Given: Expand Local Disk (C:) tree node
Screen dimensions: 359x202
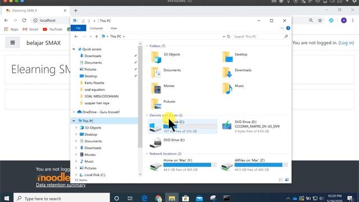Looking at the screenshot, I should coord(76,175).
